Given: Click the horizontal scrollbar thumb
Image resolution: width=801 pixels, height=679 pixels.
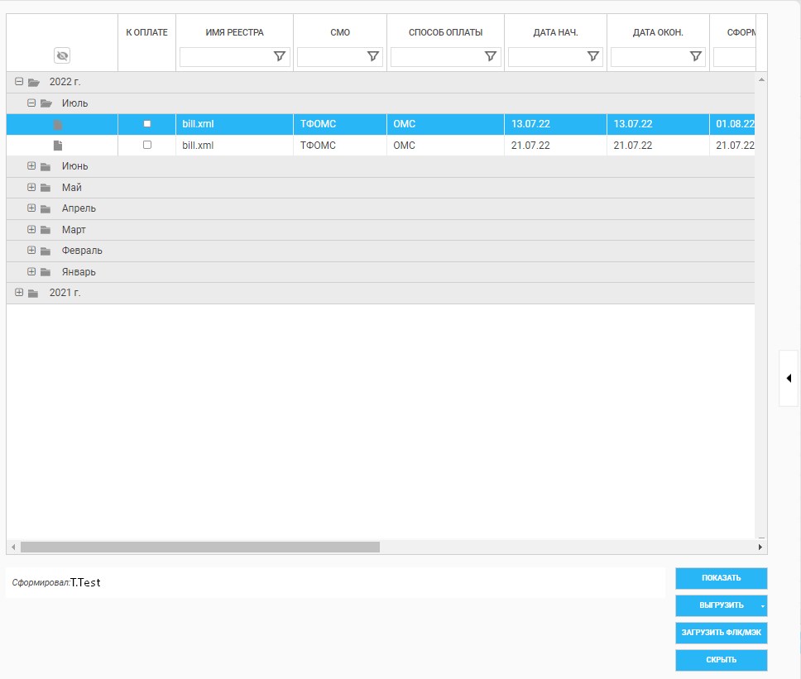Looking at the screenshot, I should click(199, 547).
